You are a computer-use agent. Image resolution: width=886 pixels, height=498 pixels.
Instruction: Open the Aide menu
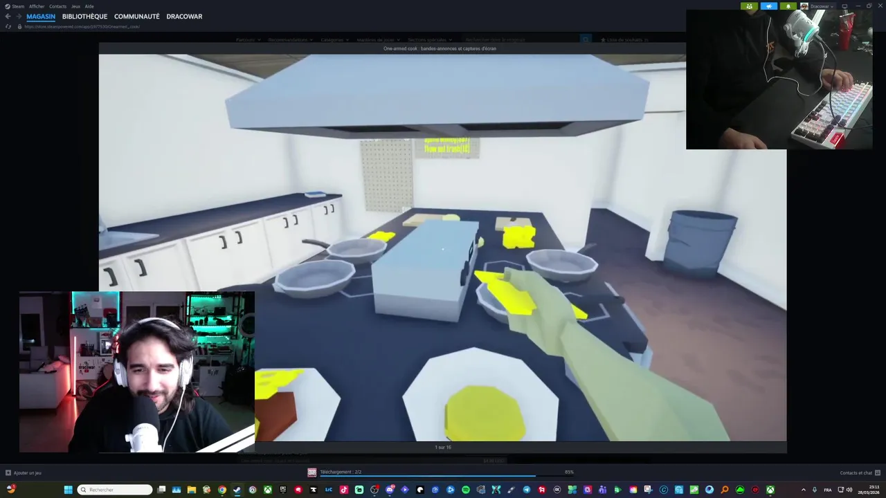(x=89, y=6)
